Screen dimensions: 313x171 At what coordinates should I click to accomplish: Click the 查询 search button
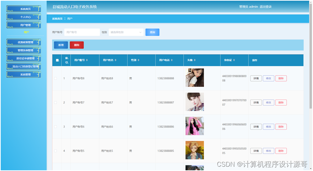tap(152, 32)
